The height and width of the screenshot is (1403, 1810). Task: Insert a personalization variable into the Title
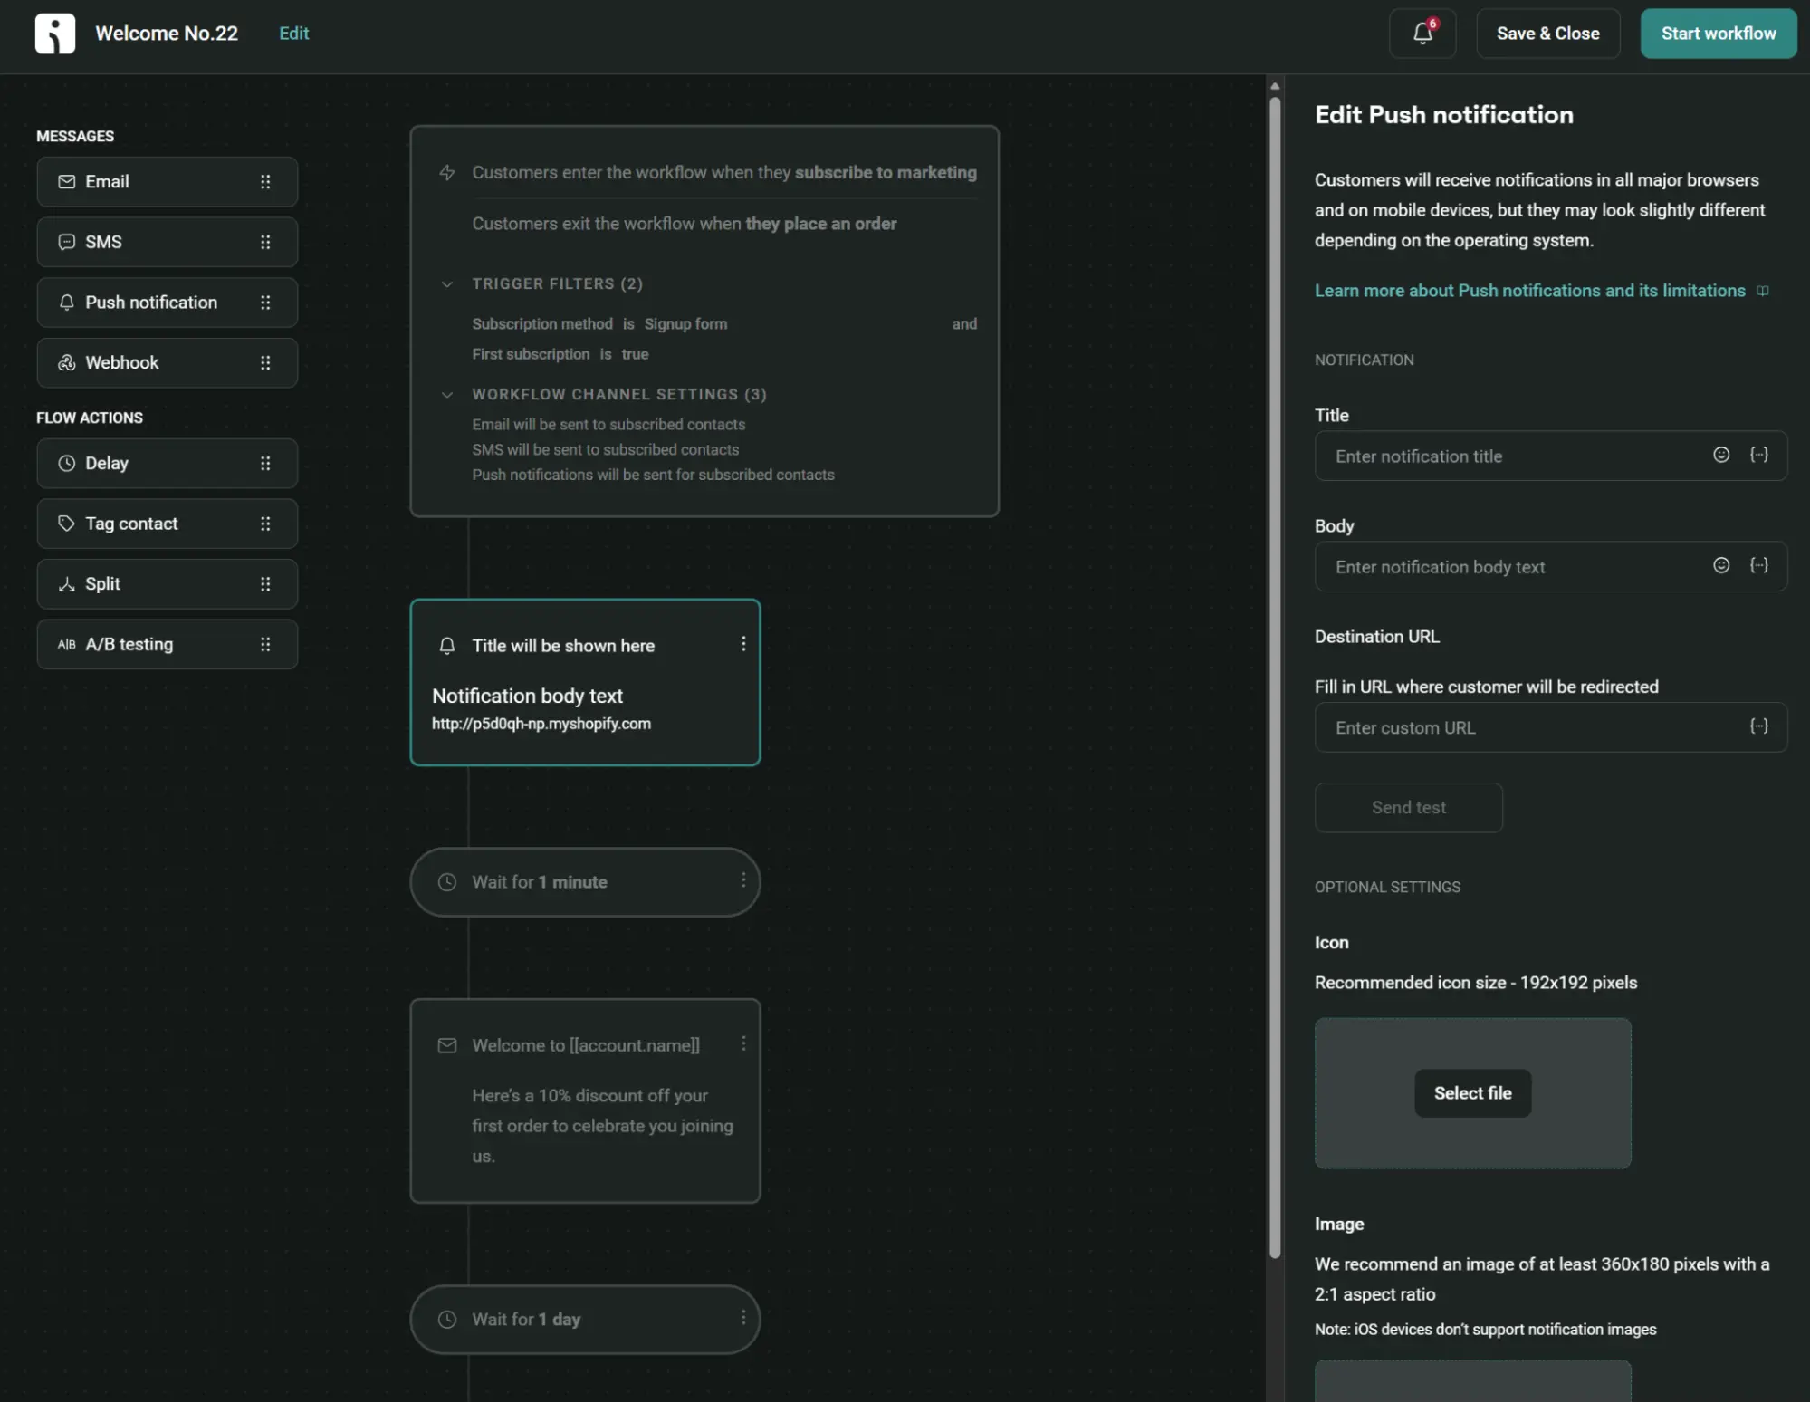[1758, 455]
